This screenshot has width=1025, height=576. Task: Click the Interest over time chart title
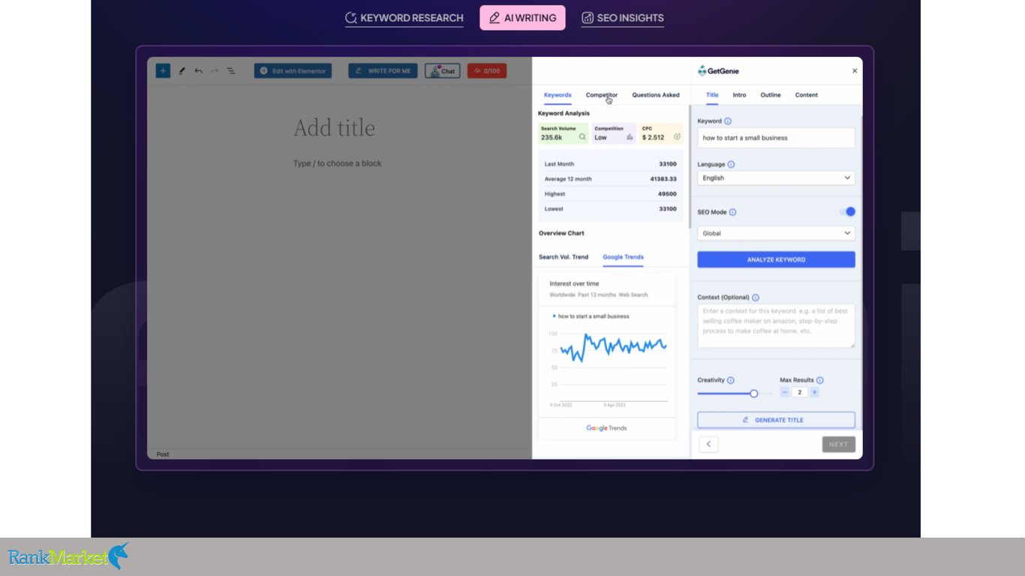[574, 283]
